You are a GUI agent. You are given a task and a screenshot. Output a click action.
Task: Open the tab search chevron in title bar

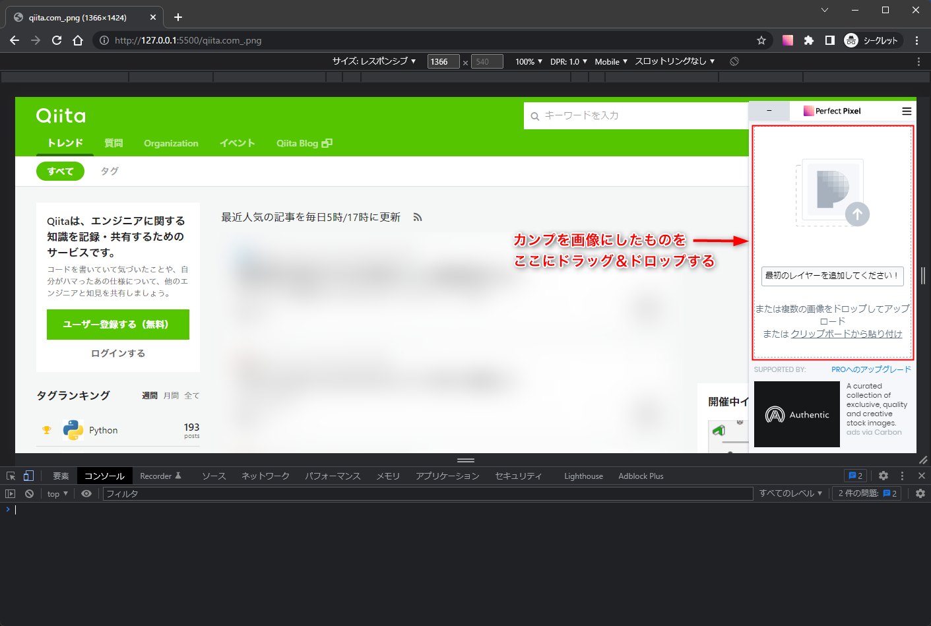click(x=825, y=10)
